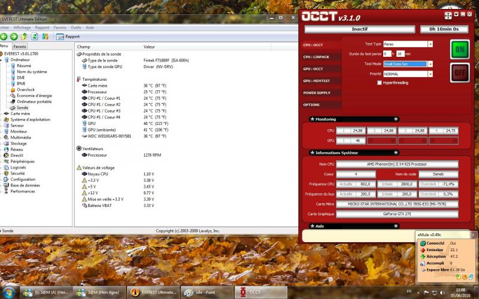
Task: Switch to idle - Paint taskbar button
Action: click(207, 292)
